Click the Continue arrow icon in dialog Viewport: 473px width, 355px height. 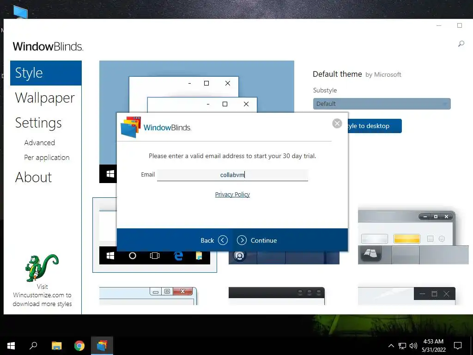click(242, 240)
